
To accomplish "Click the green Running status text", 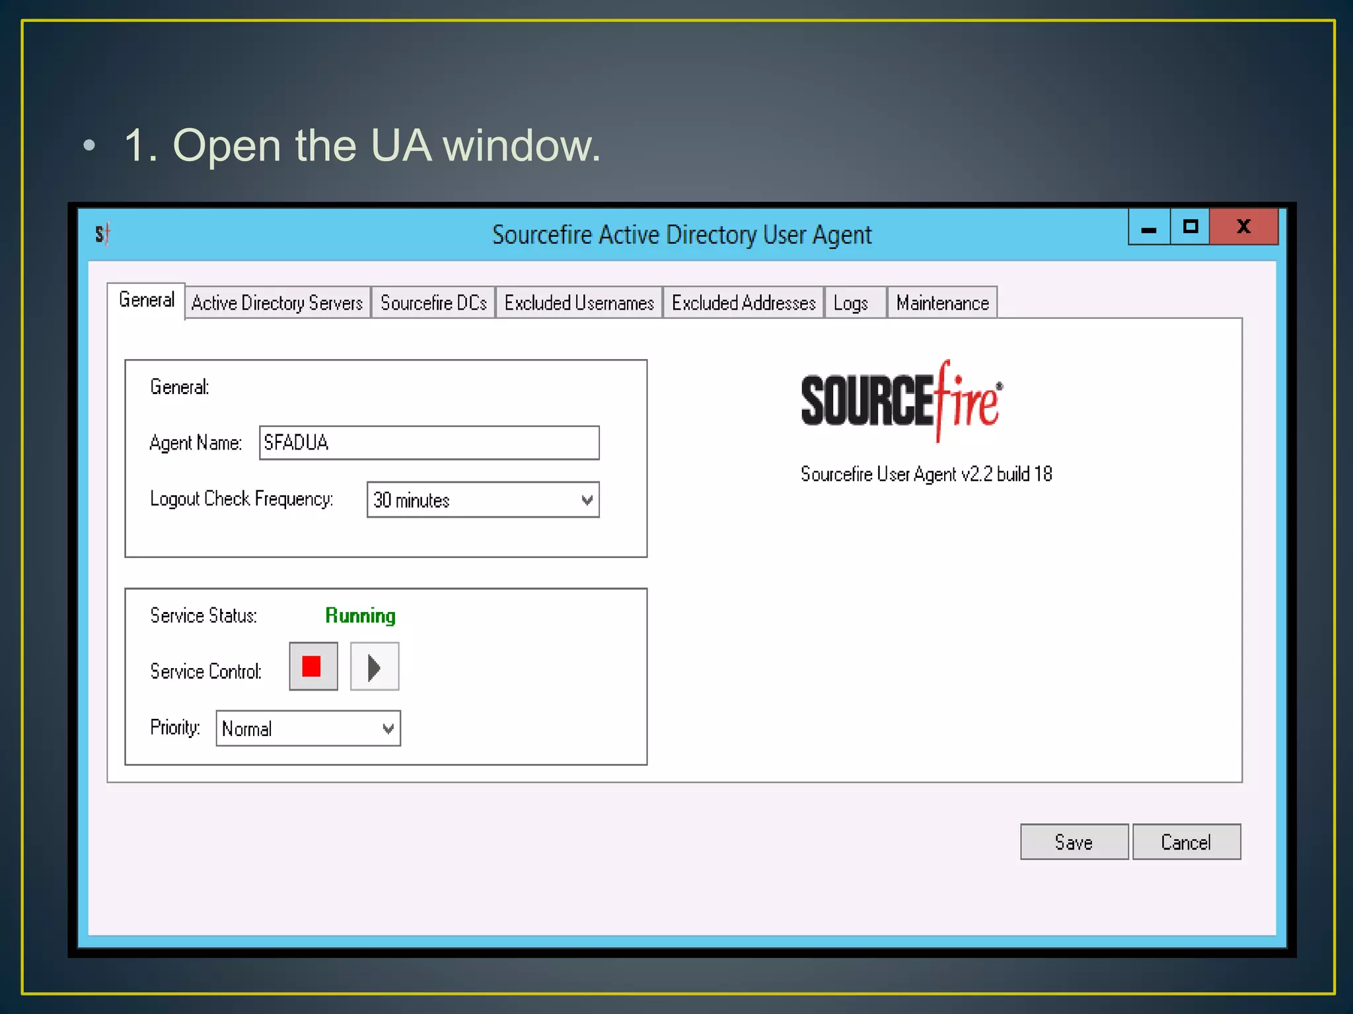I will (x=360, y=615).
